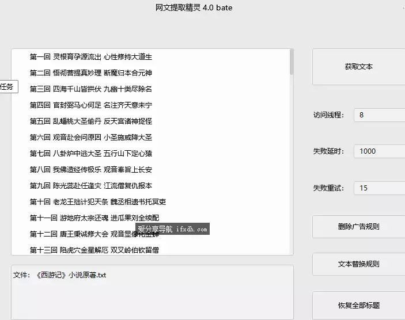Select chapter 第一回 灵根育孕源流出
Image resolution: width=405 pixels, height=320 pixels.
coord(91,57)
